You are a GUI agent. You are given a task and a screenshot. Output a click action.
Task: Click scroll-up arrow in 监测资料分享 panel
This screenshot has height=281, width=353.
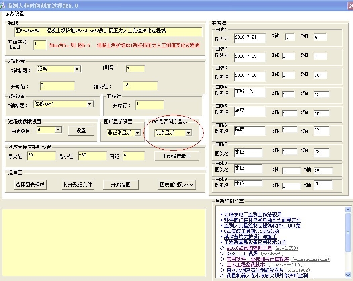[x=348, y=210]
